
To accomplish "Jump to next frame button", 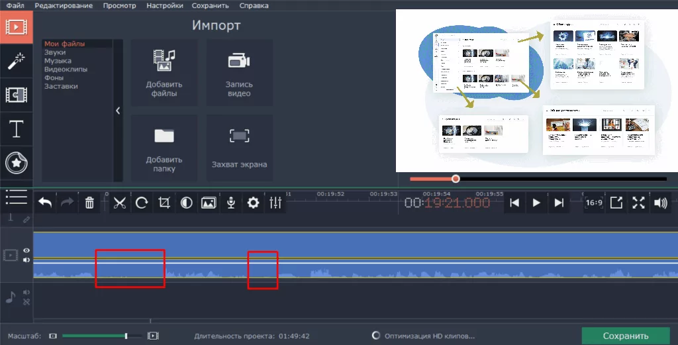I will (x=559, y=203).
